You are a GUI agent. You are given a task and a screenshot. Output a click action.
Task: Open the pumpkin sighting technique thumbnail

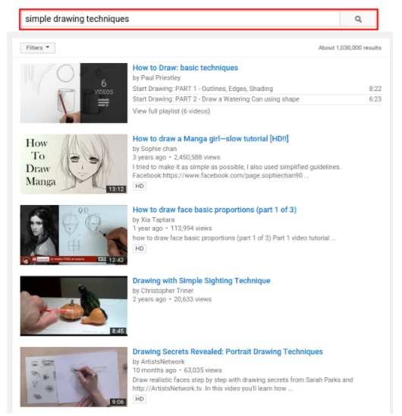tap(74, 306)
